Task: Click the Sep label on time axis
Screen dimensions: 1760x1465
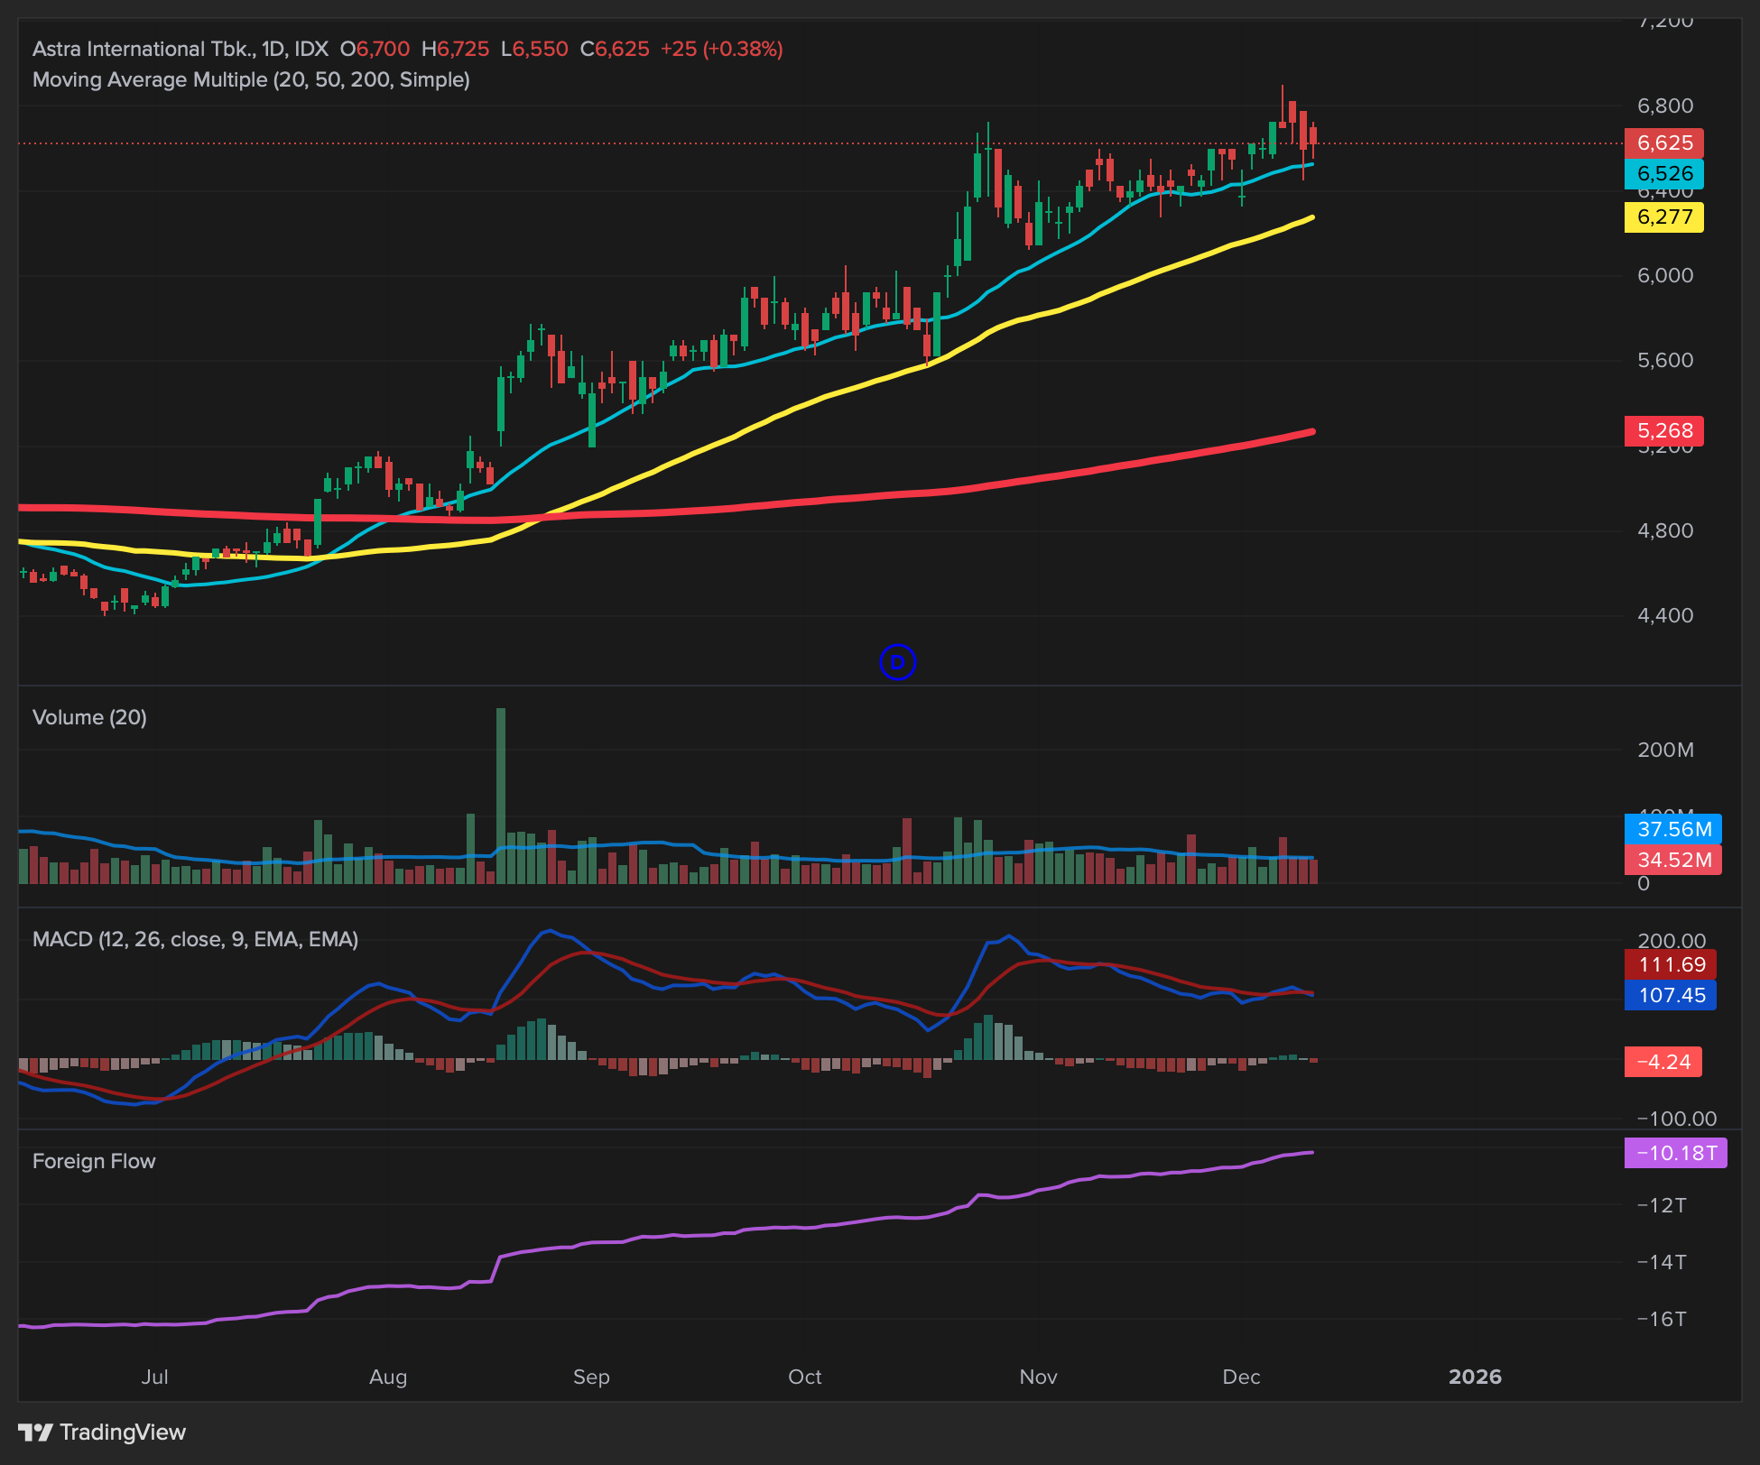Action: (591, 1377)
